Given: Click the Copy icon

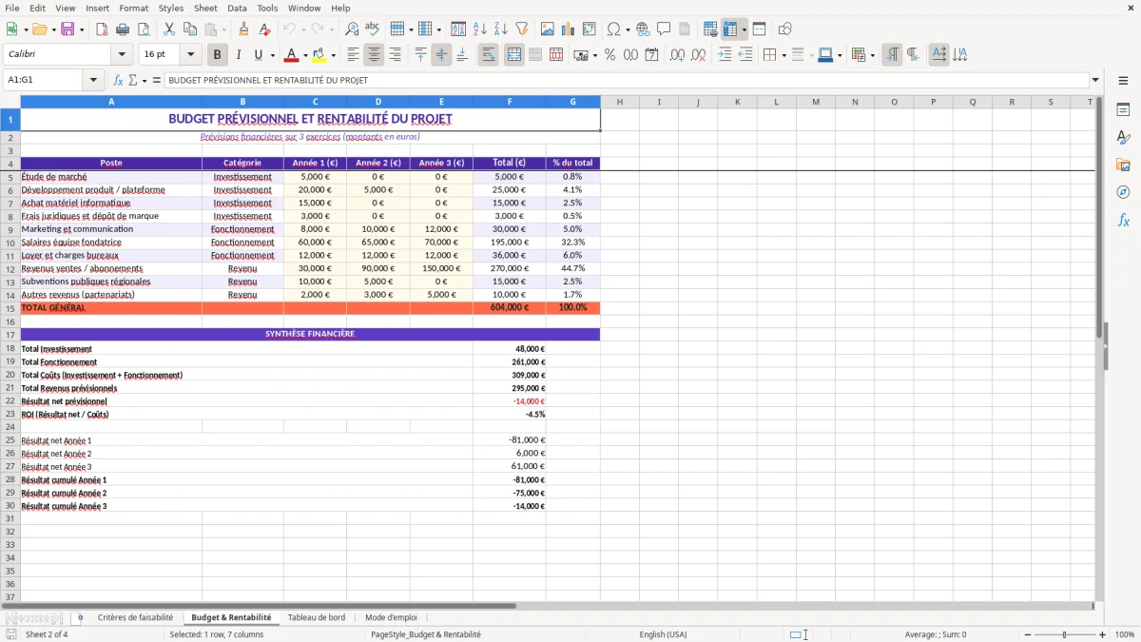Looking at the screenshot, I should [x=190, y=29].
